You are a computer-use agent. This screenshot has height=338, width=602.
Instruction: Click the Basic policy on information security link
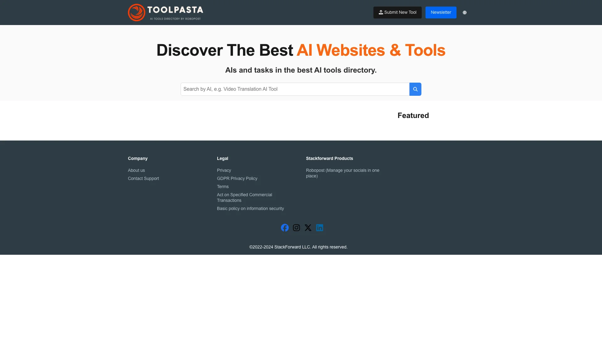[250, 208]
